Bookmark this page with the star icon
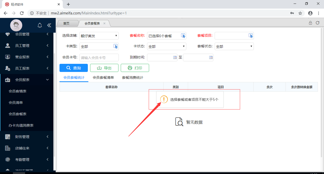Viewport: 324px width, 174px height. pyautogui.click(x=300, y=13)
